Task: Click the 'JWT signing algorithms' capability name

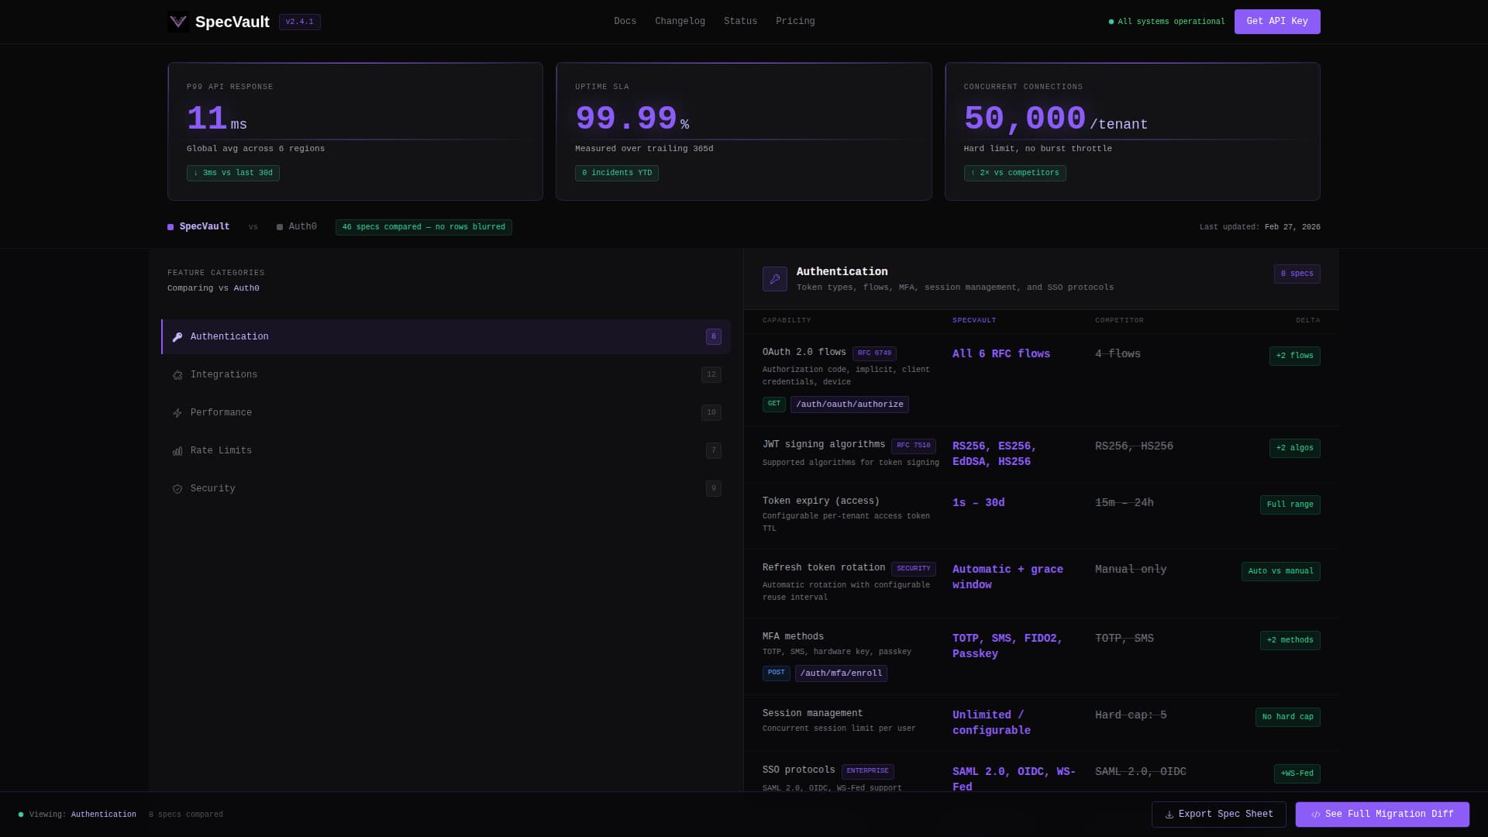Action: (x=824, y=445)
